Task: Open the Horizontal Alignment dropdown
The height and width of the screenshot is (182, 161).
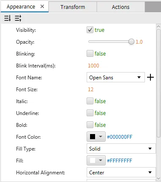Action: tap(121, 172)
